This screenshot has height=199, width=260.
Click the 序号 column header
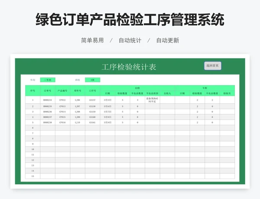coord(32,91)
